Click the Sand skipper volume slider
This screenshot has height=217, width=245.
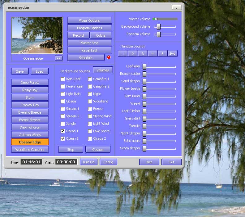(x=159, y=81)
